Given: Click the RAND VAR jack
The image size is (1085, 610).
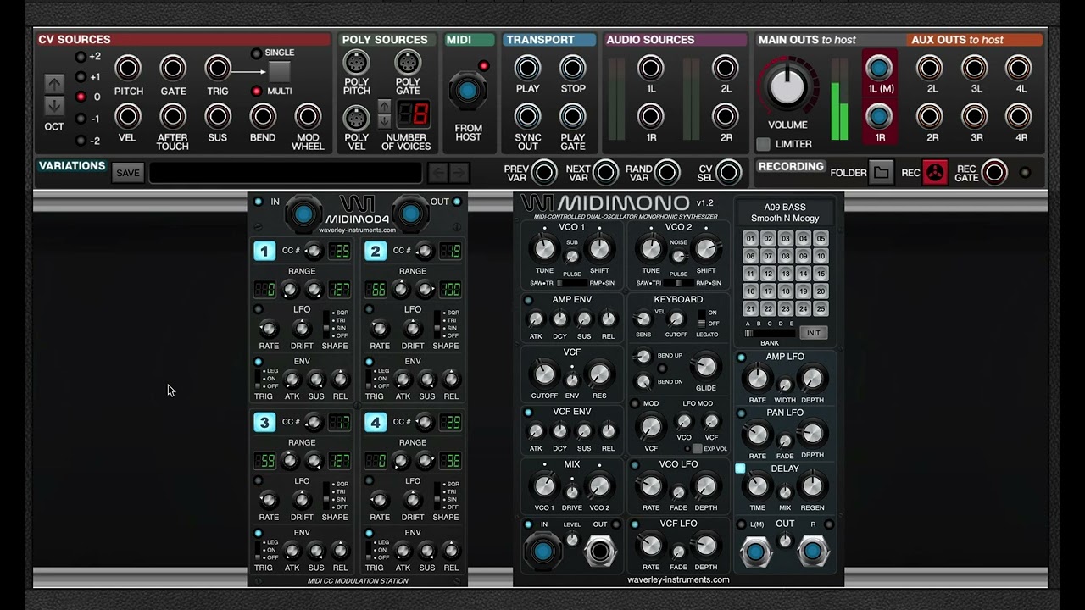Looking at the screenshot, I should tap(667, 173).
